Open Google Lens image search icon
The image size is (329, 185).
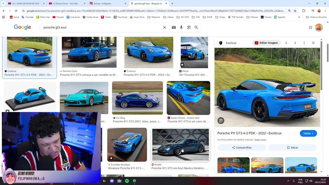(189, 27)
